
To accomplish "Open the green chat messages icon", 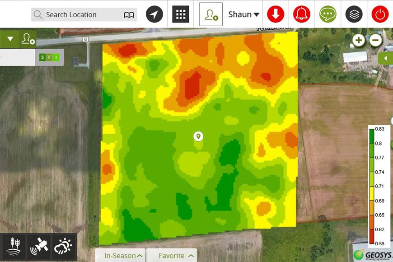I will tap(328, 14).
